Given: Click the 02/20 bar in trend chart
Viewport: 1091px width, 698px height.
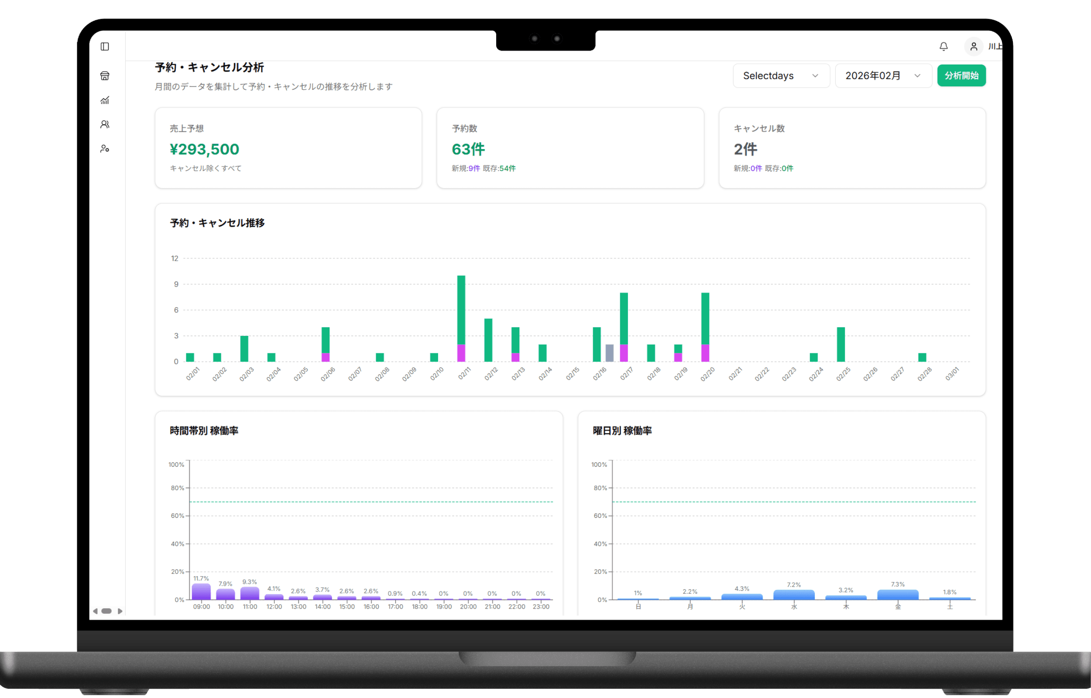Looking at the screenshot, I should coord(705,327).
